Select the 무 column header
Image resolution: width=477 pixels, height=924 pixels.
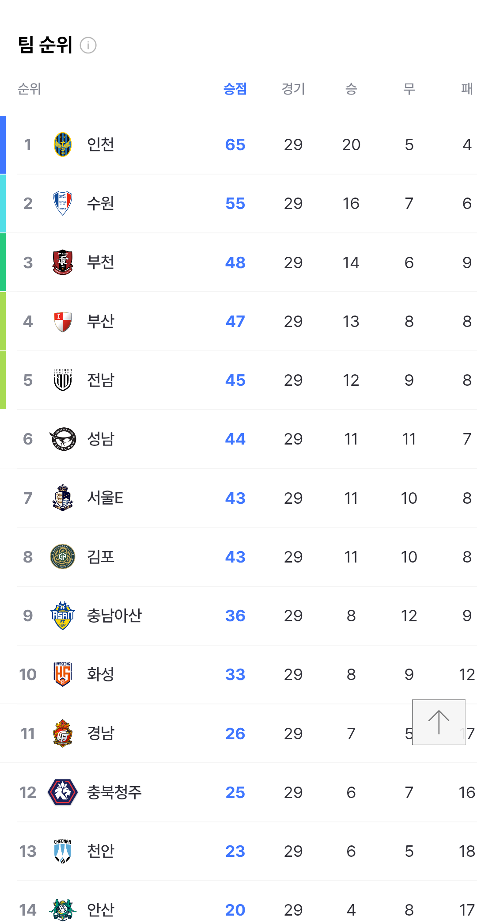pyautogui.click(x=409, y=89)
